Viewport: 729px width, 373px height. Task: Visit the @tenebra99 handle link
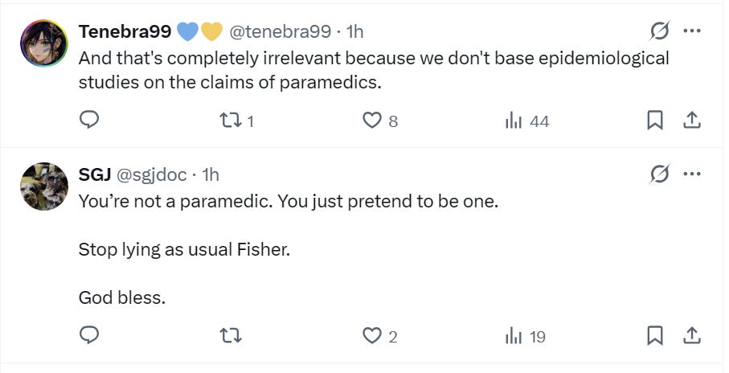pos(280,31)
